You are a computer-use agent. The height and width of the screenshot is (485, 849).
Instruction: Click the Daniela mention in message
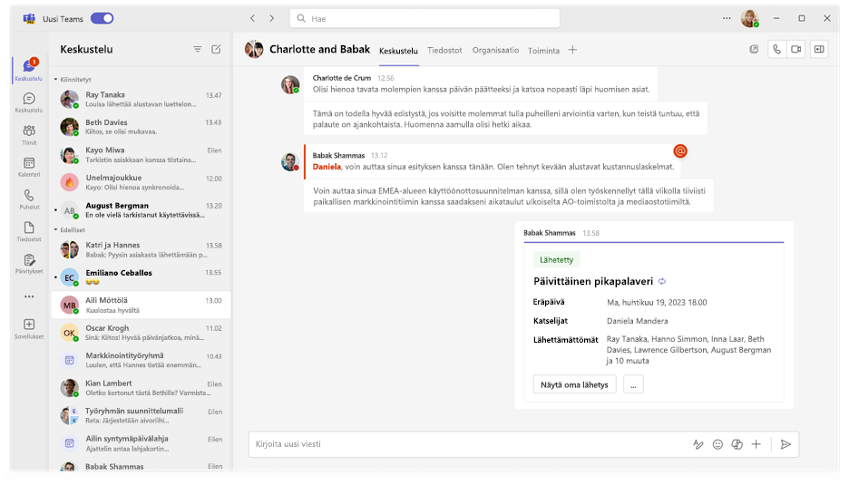point(327,167)
